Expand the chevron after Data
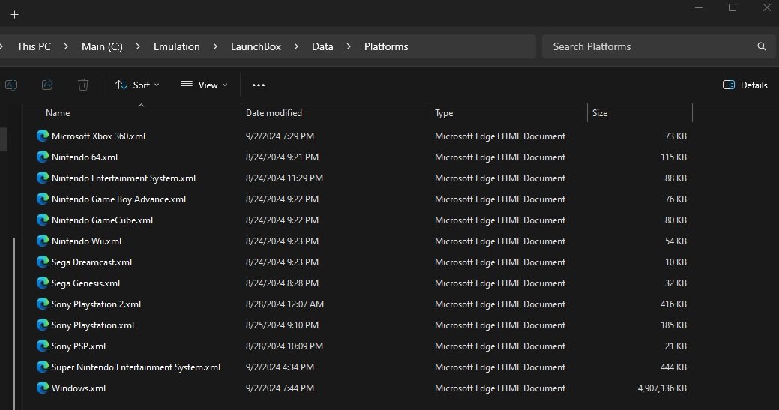 pos(349,46)
